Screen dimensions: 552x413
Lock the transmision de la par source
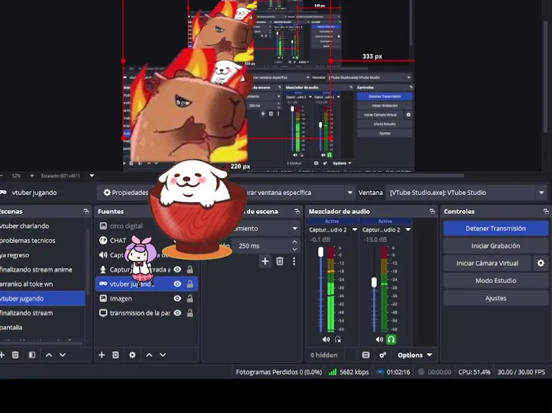(190, 313)
